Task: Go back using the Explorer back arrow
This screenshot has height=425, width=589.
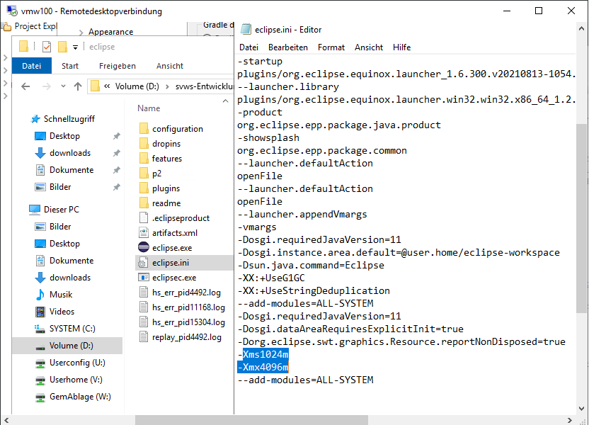Action: [x=25, y=86]
